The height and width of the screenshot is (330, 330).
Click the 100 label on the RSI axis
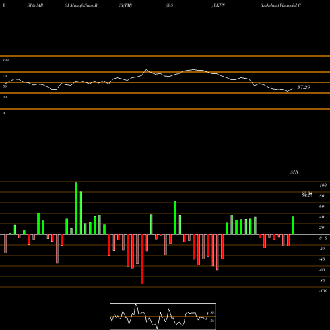tap(5, 60)
